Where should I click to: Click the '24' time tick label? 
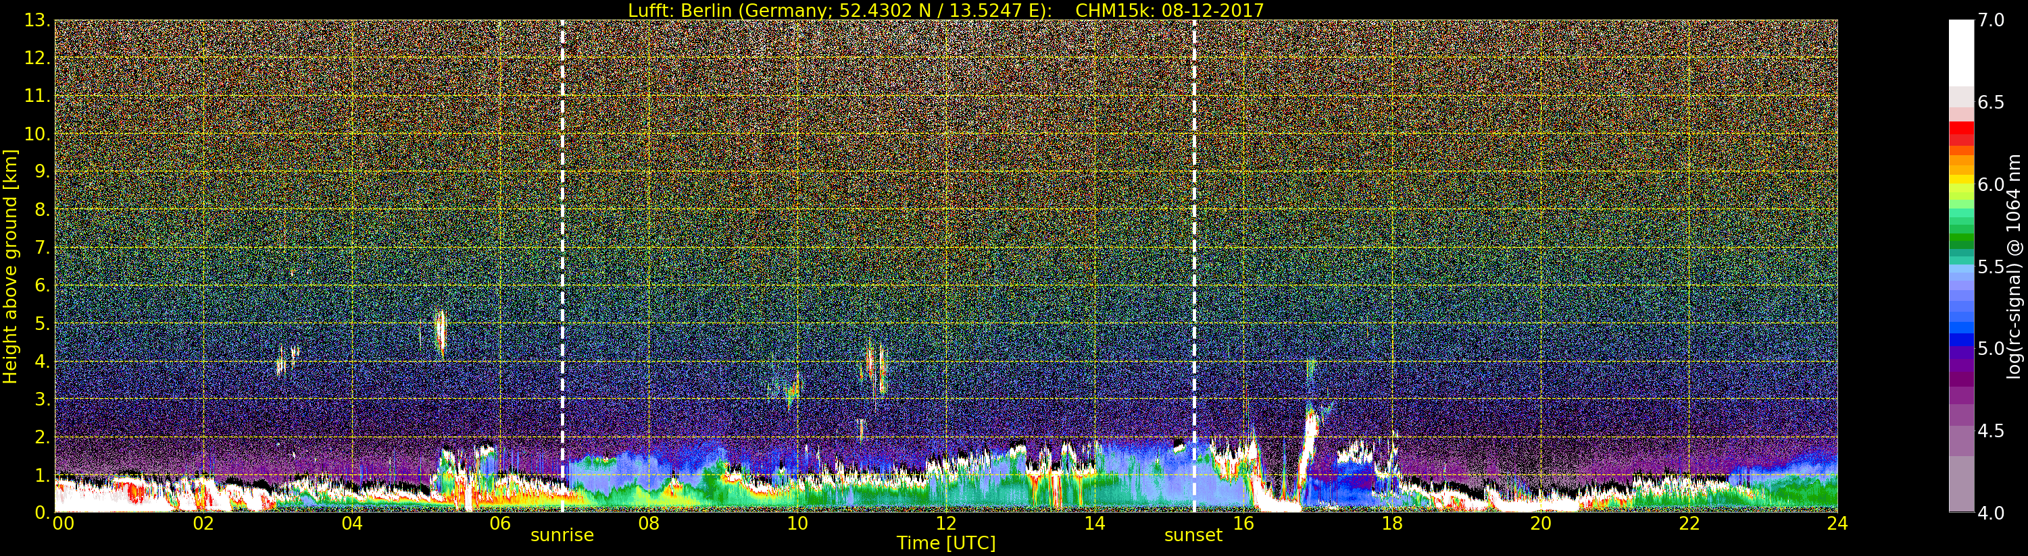pos(1837,523)
